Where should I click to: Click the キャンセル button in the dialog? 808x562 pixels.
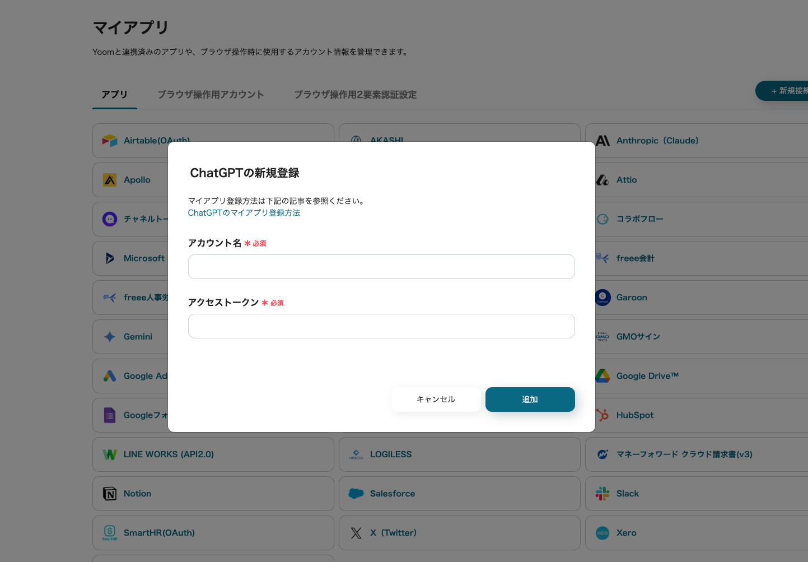click(x=436, y=400)
